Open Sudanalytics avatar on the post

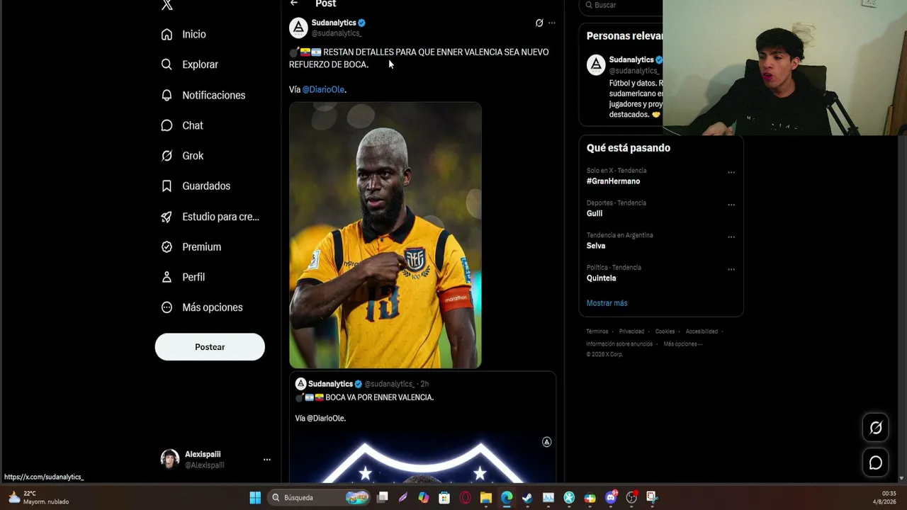pyautogui.click(x=298, y=28)
